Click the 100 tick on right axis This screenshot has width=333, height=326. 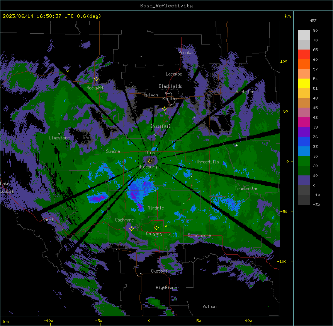pos(284,61)
